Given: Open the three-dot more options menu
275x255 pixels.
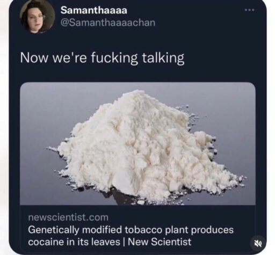Looking at the screenshot, I should 250,10.
